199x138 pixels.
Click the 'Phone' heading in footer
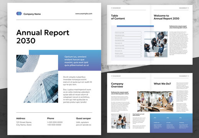click(51, 118)
